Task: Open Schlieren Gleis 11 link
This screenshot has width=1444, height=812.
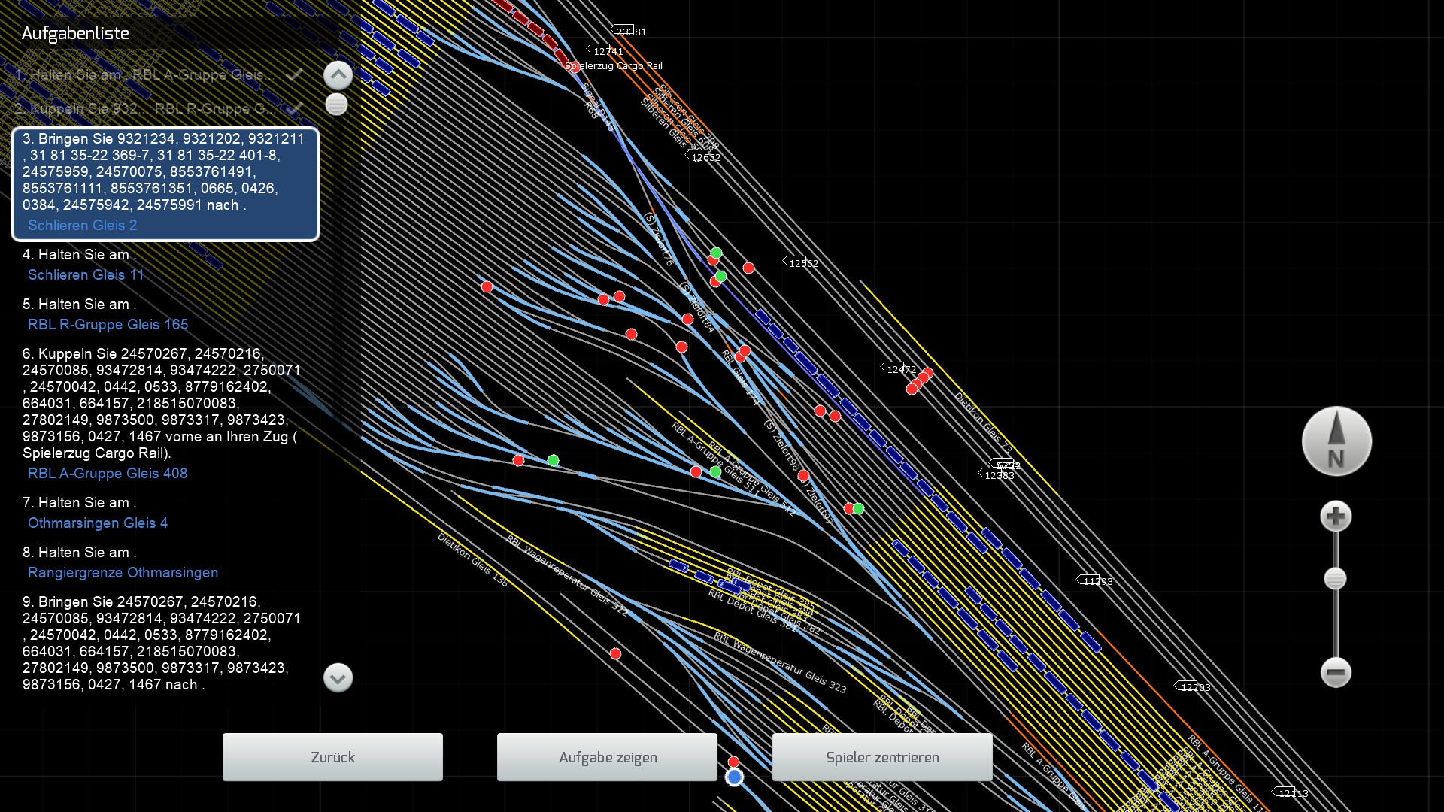Action: pos(86,275)
